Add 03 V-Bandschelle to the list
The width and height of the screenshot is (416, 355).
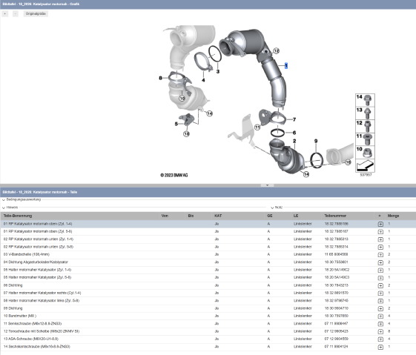click(380, 255)
